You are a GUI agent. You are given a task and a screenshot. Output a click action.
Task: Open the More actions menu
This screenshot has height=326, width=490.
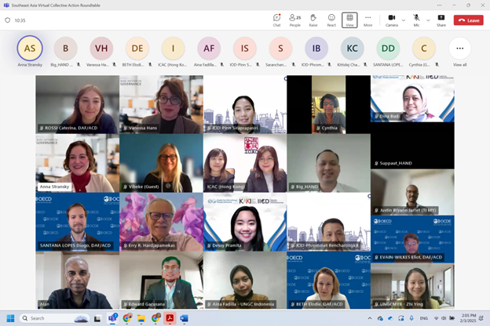click(x=367, y=19)
